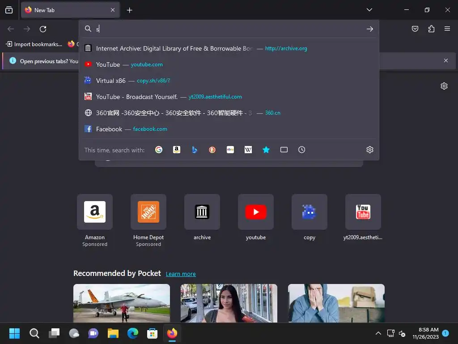Reload the current page
Viewport: 458px width, 344px height.
click(x=43, y=29)
